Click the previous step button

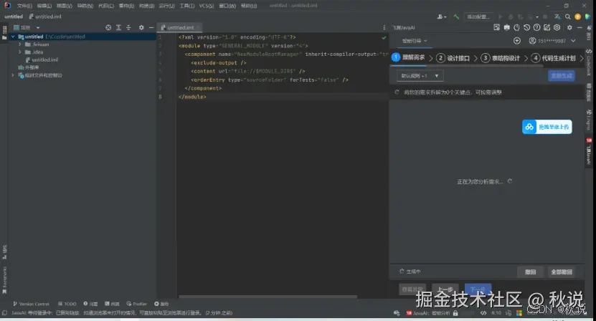pyautogui.click(x=445, y=289)
